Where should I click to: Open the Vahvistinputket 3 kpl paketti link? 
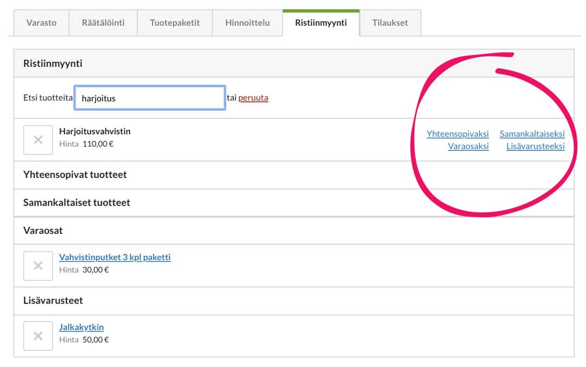[115, 257]
